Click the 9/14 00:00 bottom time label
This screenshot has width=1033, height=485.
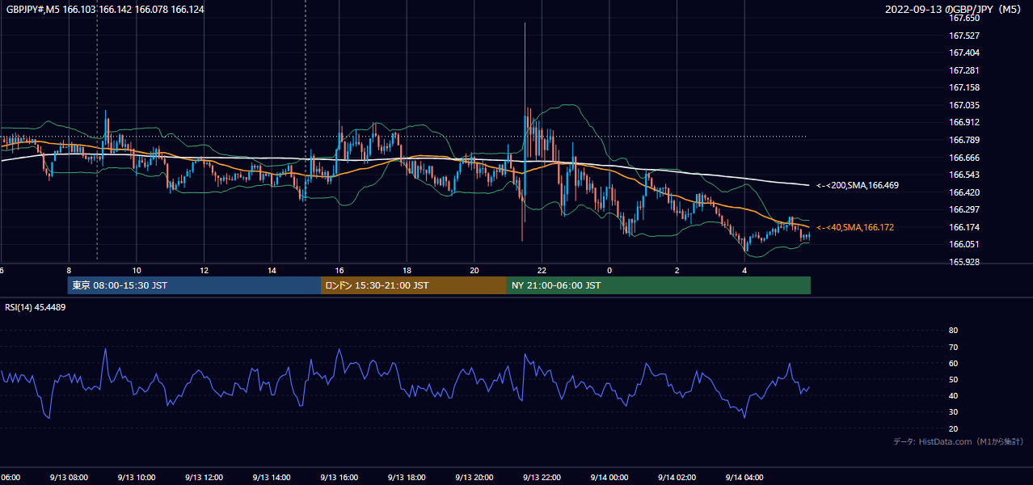click(x=609, y=478)
